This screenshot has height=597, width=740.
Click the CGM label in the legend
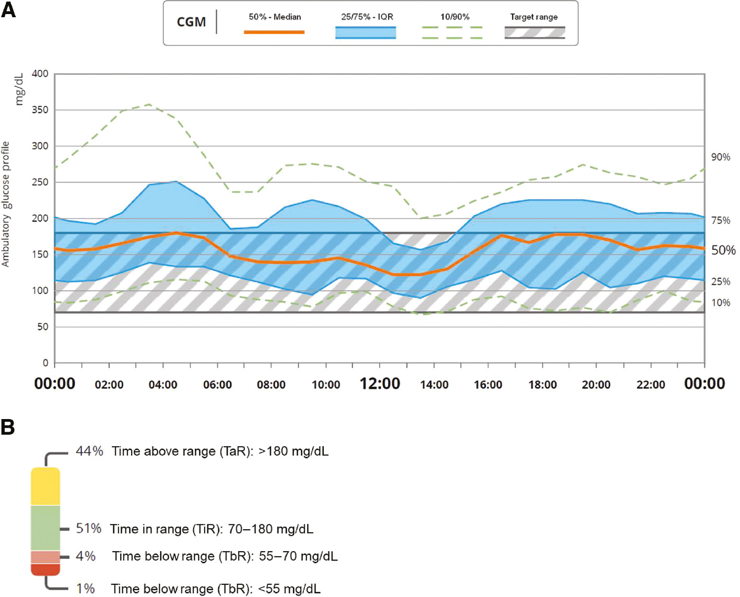[x=191, y=22]
